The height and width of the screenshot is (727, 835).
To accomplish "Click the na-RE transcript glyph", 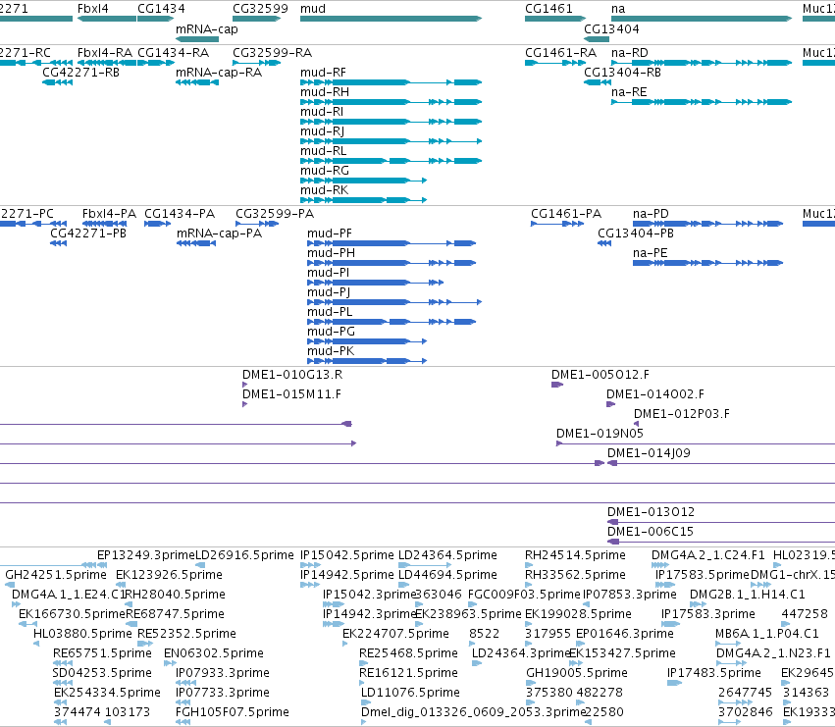I will pos(702,102).
